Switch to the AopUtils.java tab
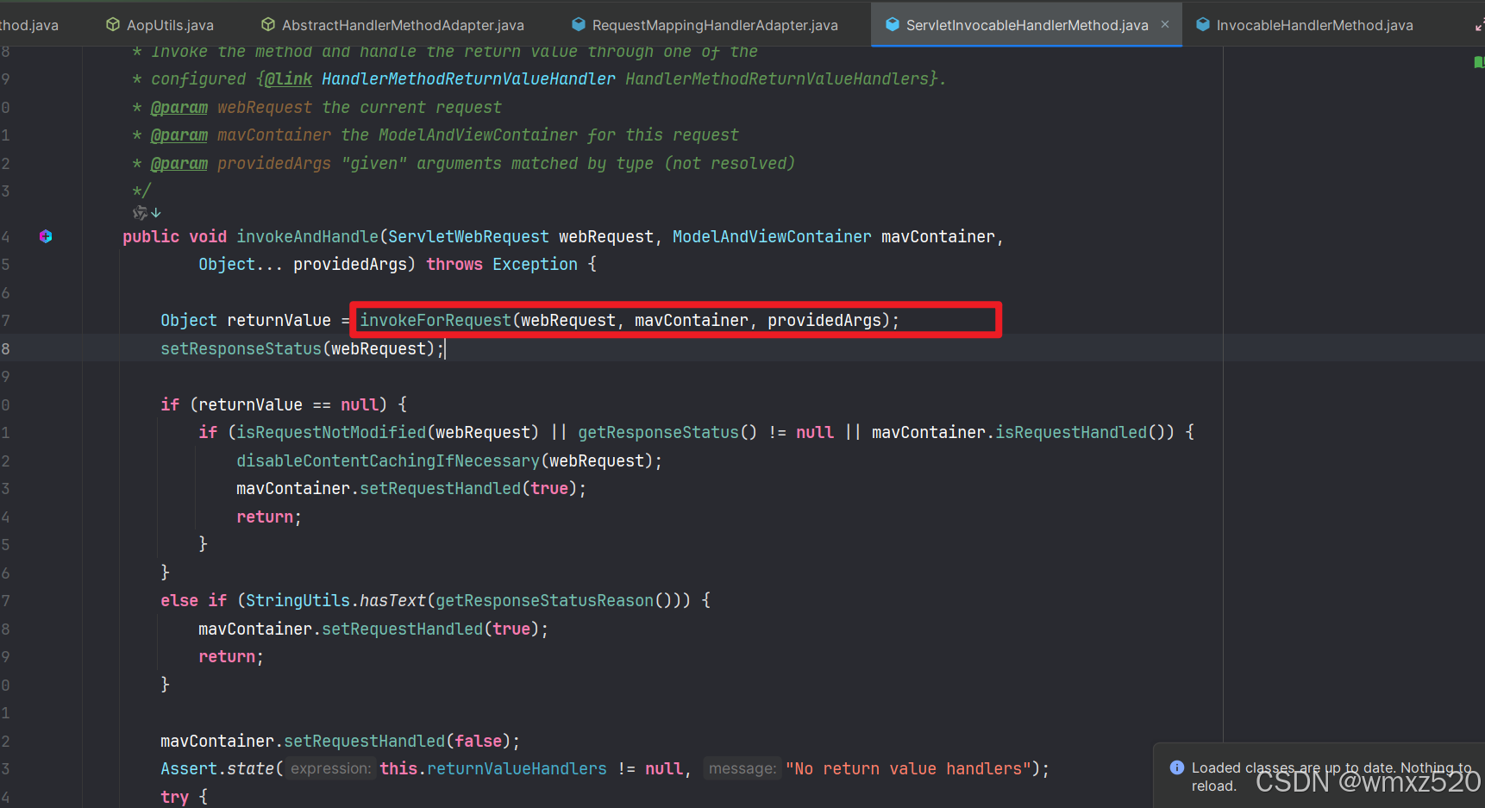Viewport: 1485px width, 808px height. point(160,25)
